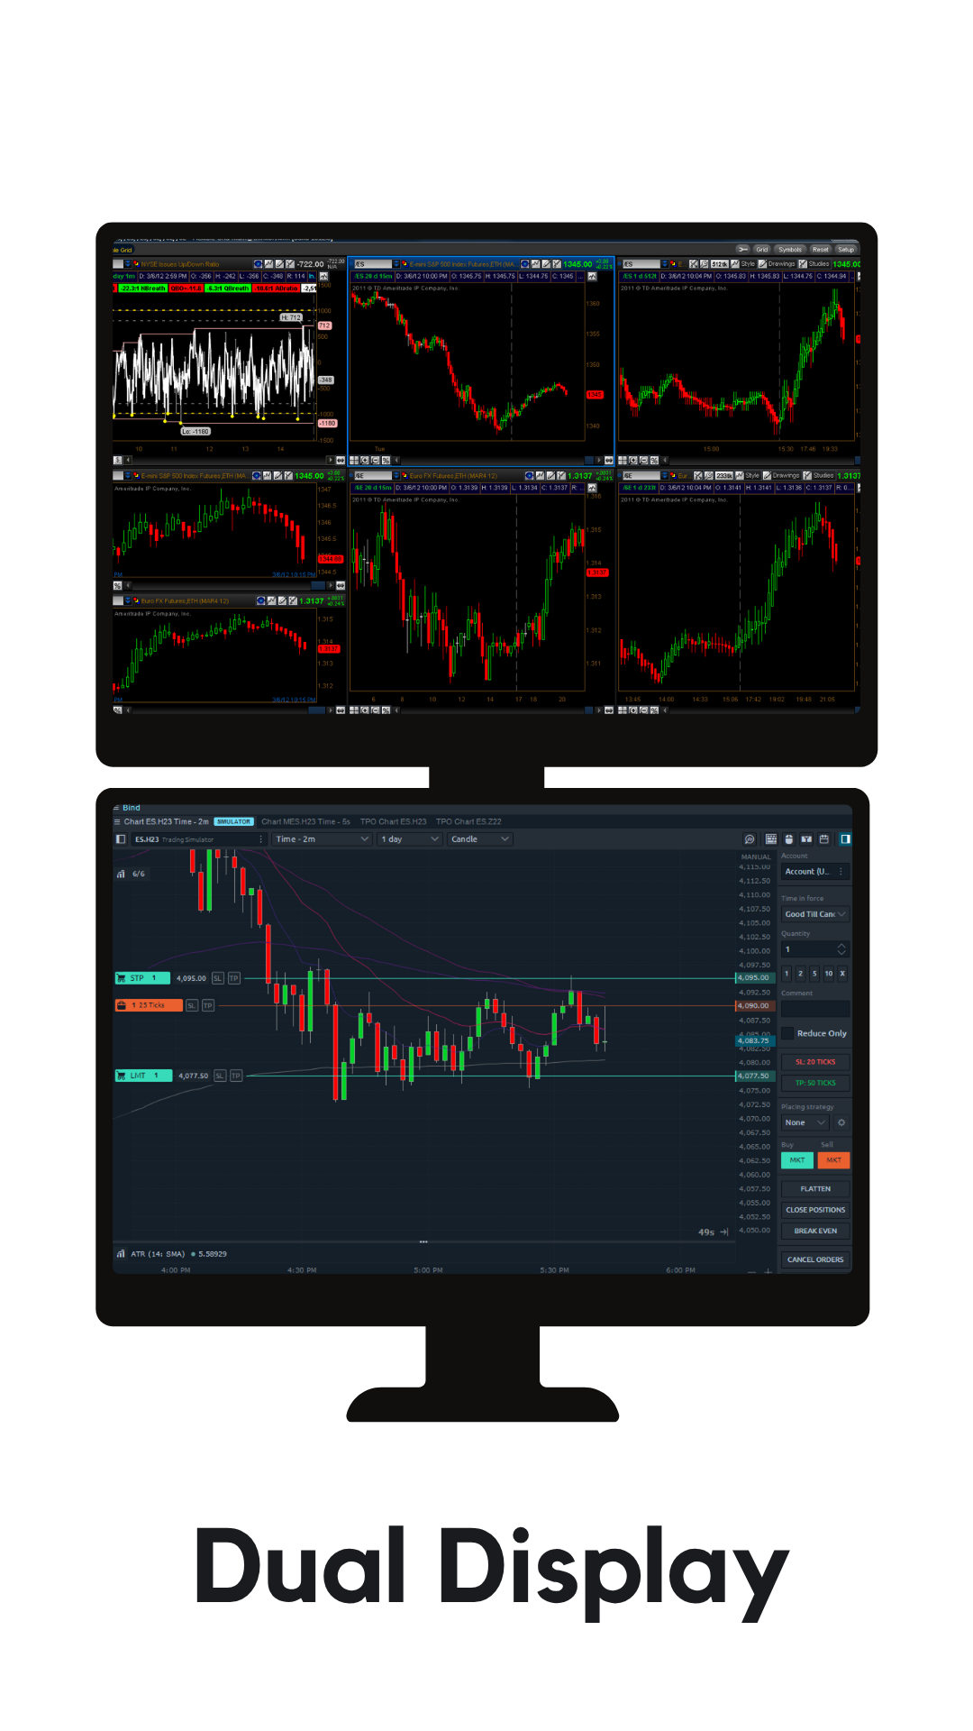Click the orange Sell MKT button
Screen dimensions: 973x1731
834,1160
